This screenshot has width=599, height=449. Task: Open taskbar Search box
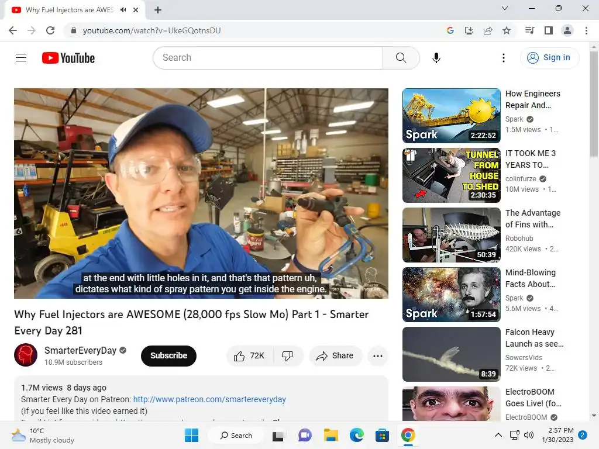coord(236,435)
